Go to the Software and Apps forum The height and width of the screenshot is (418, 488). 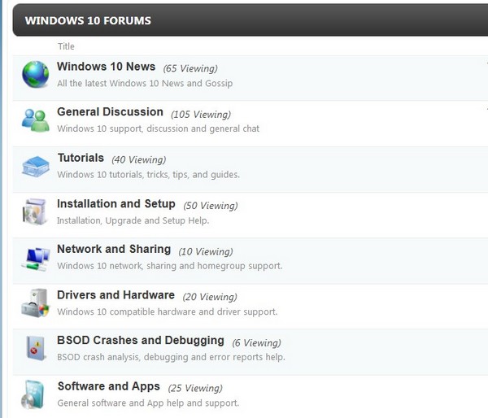[x=108, y=386]
